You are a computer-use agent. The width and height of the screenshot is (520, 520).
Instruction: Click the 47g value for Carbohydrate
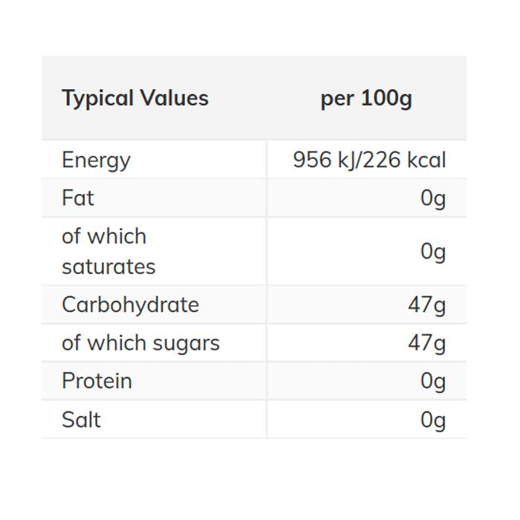pyautogui.click(x=426, y=305)
